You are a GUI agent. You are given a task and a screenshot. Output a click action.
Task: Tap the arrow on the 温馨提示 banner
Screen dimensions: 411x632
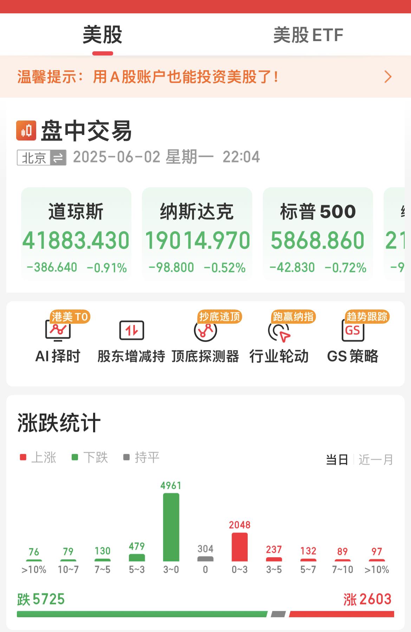pyautogui.click(x=388, y=77)
